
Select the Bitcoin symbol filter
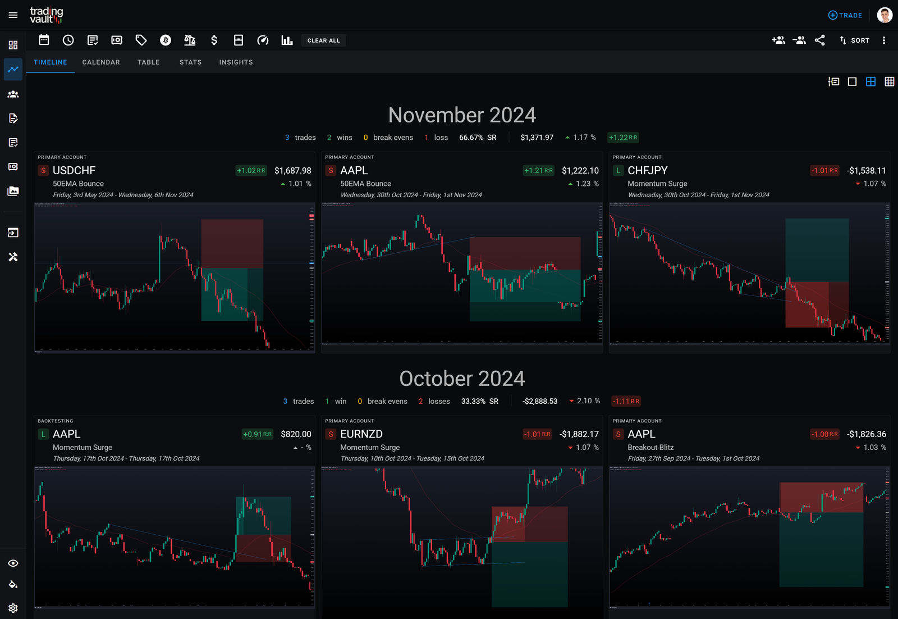[x=165, y=40]
